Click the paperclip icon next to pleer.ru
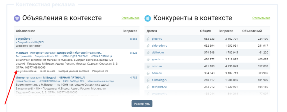Viewport: 287px width, 112px height. (x=148, y=39)
